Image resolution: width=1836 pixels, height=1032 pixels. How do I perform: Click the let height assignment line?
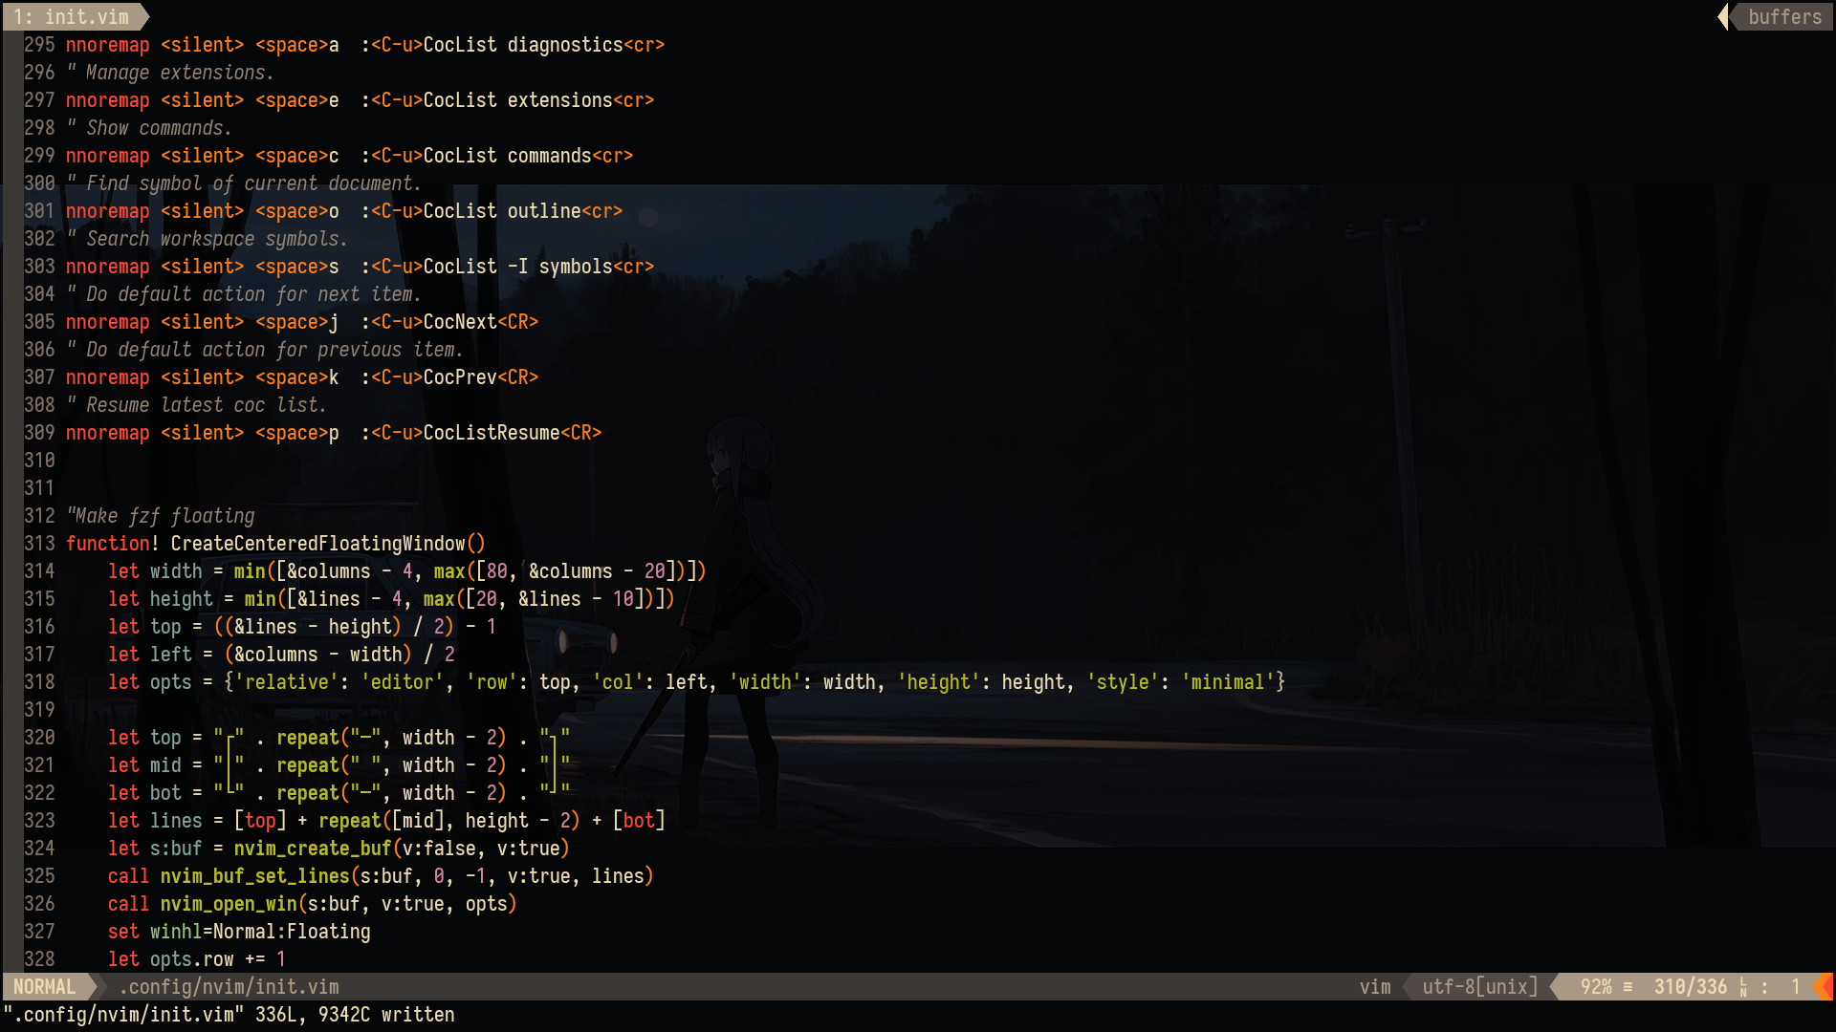pyautogui.click(x=391, y=599)
